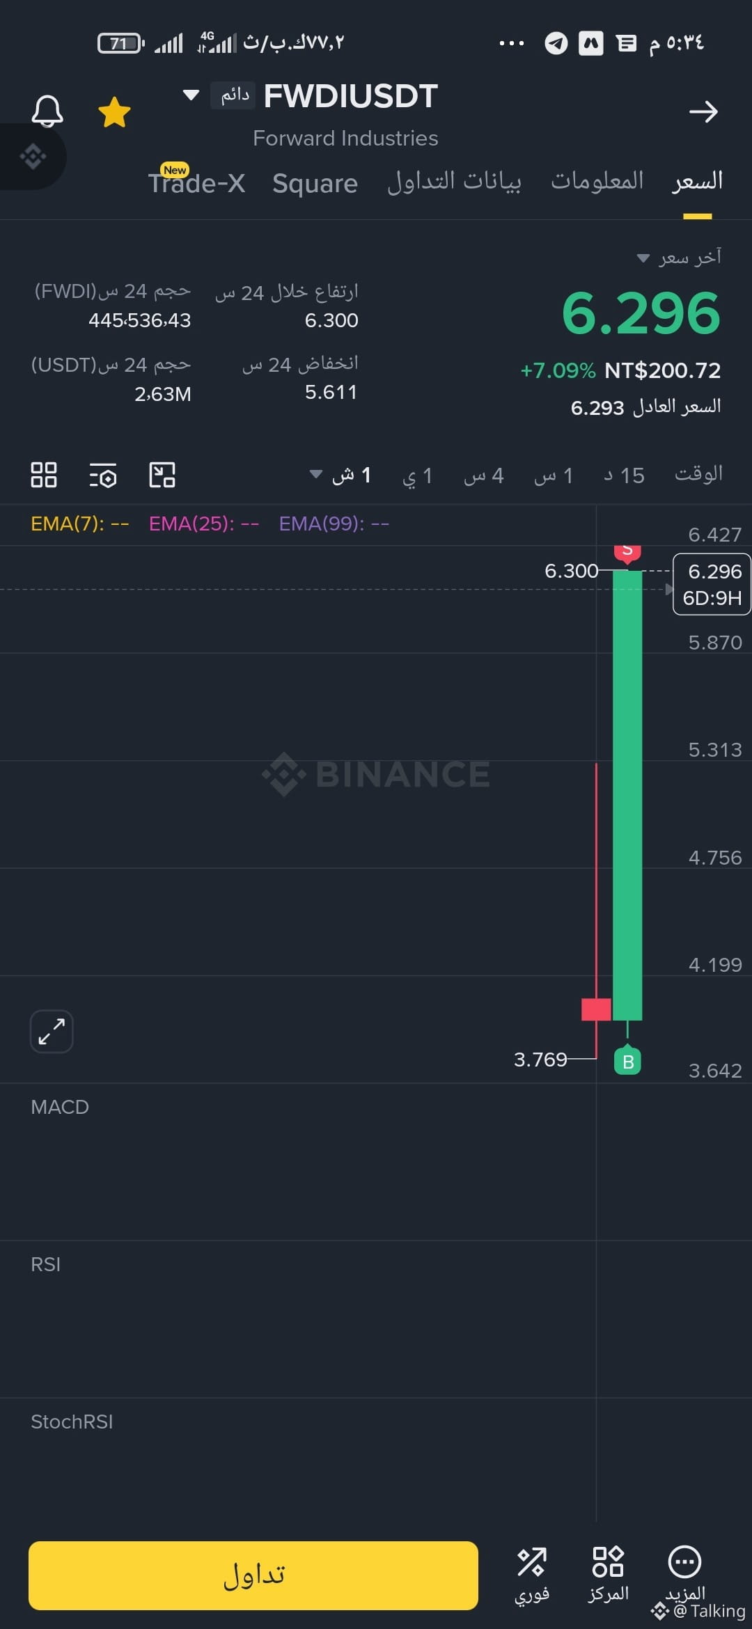Switch to the بيانات التداول tab
Screen dimensions: 752x1629
click(x=454, y=182)
